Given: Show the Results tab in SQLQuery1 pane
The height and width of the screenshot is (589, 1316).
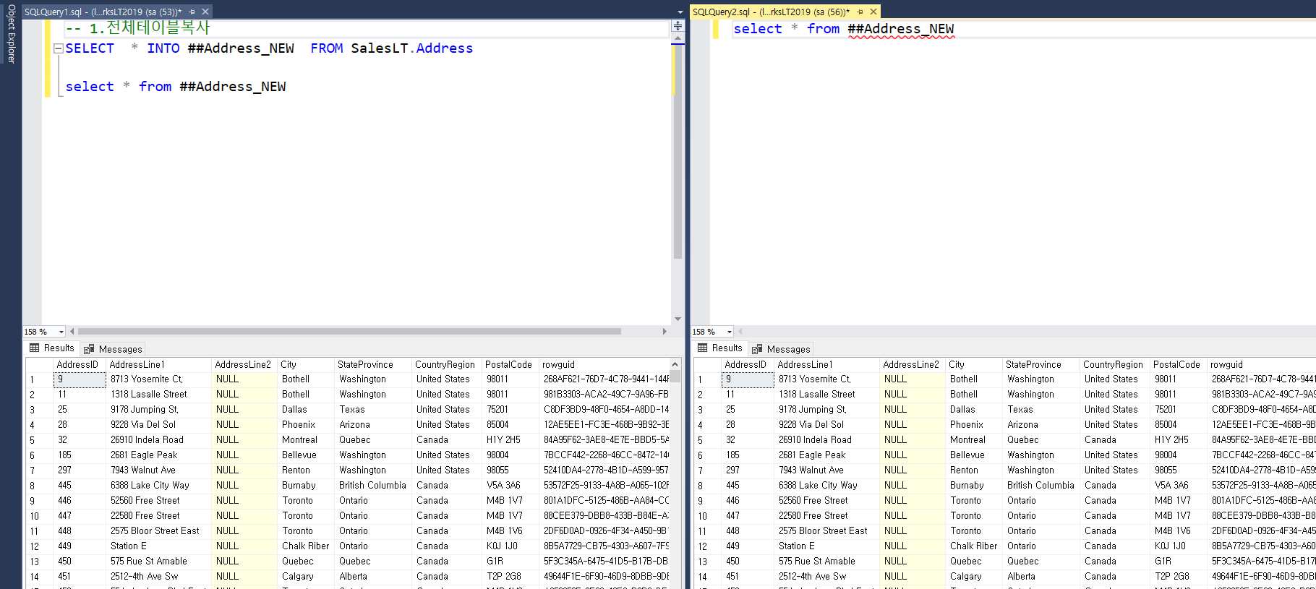Looking at the screenshot, I should coord(51,348).
